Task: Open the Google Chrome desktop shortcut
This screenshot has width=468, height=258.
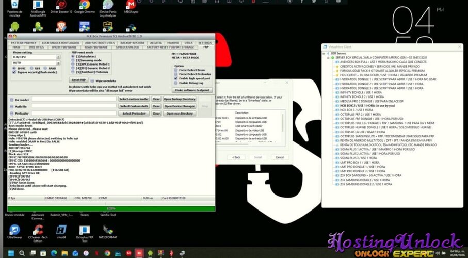Action: pos(85,7)
